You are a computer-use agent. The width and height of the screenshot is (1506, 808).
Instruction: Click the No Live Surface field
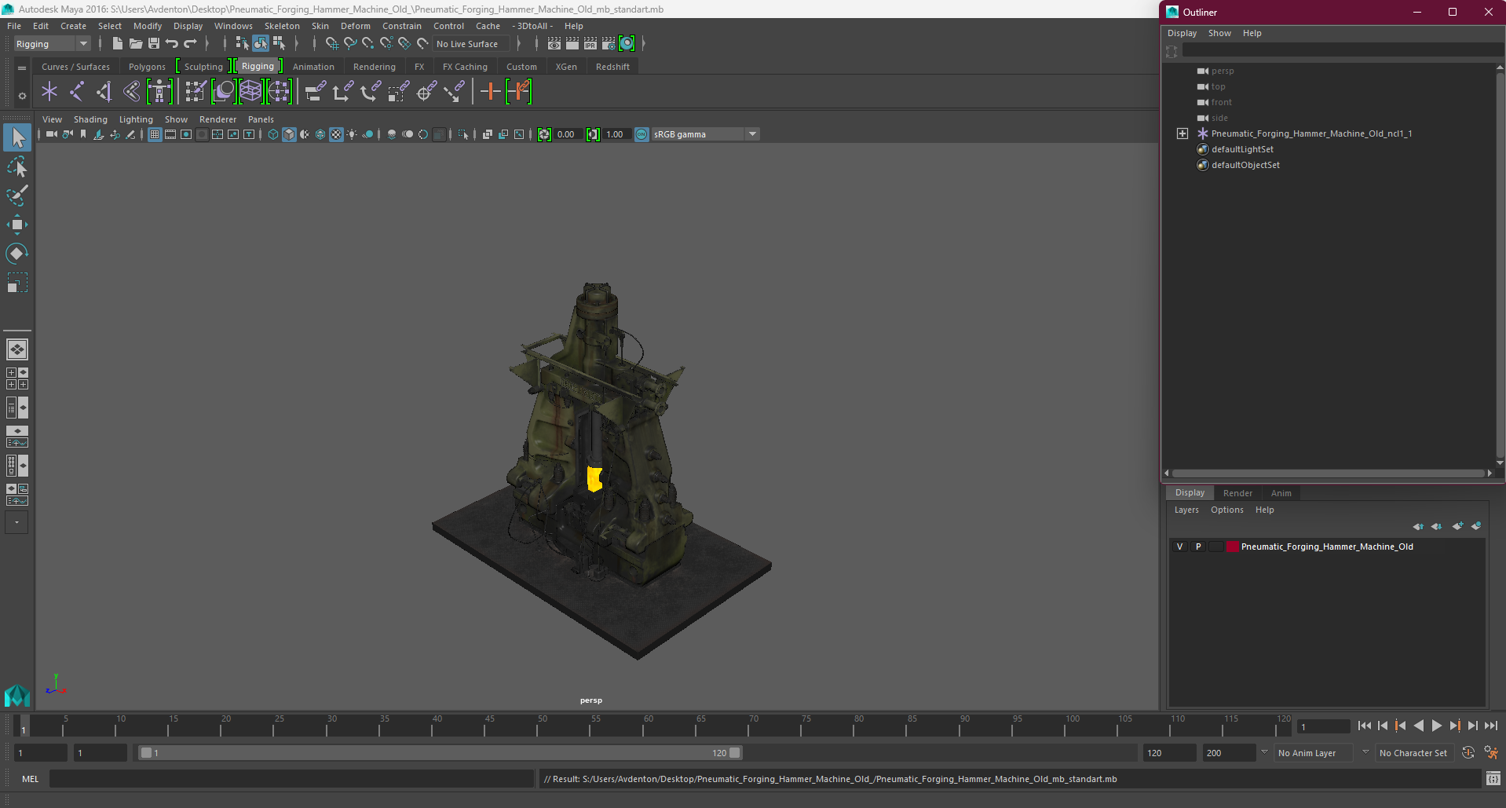[x=471, y=44]
